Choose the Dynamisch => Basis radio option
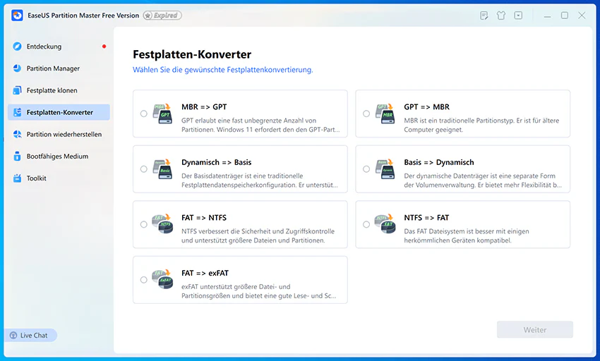Screen dimensions: 600x361 click(143, 169)
